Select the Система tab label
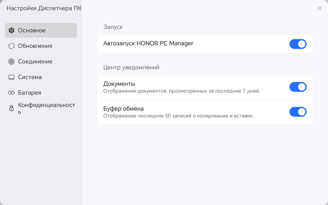 point(30,77)
